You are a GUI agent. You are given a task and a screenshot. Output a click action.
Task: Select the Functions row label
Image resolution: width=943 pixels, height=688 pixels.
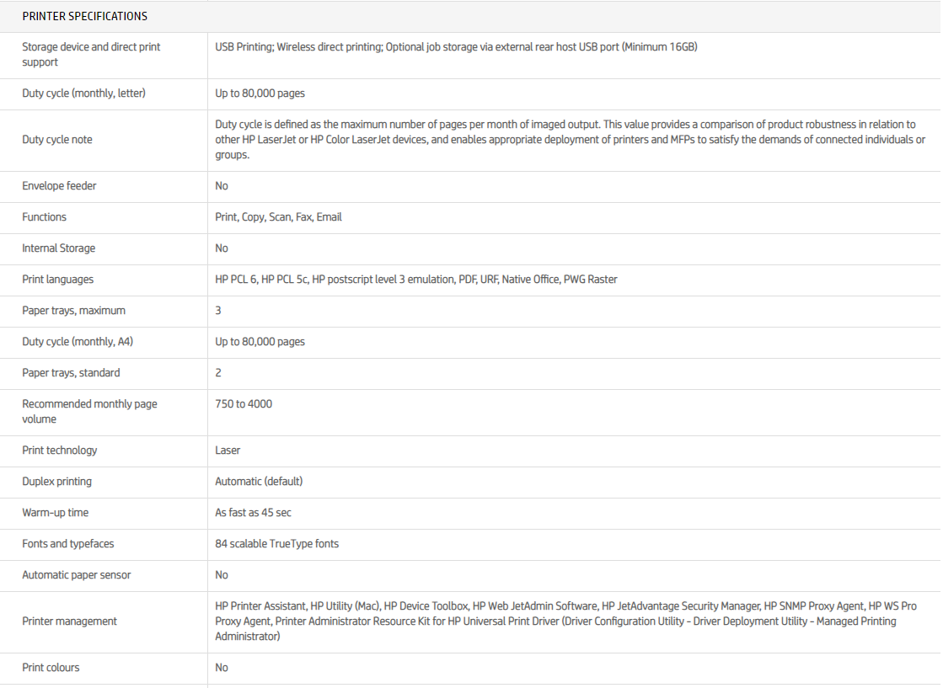click(44, 217)
